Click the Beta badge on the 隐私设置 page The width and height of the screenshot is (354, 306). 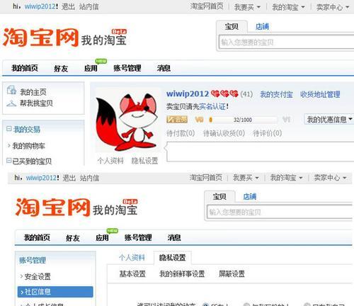click(x=130, y=201)
